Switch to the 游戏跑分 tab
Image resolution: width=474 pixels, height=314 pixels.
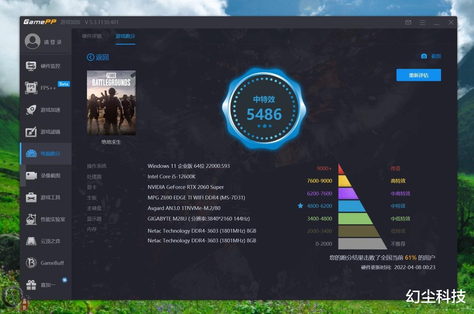(x=125, y=36)
